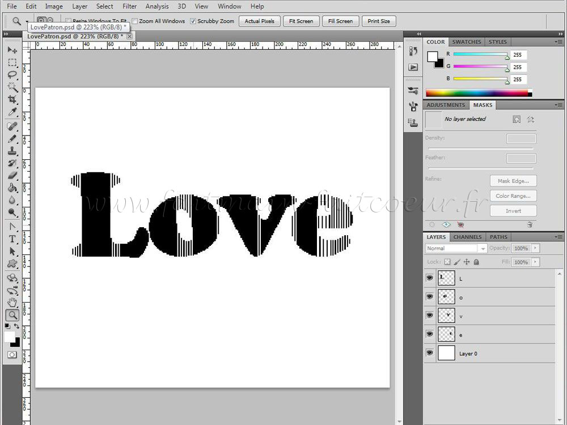Select the Horizontal Type tool

click(x=12, y=239)
